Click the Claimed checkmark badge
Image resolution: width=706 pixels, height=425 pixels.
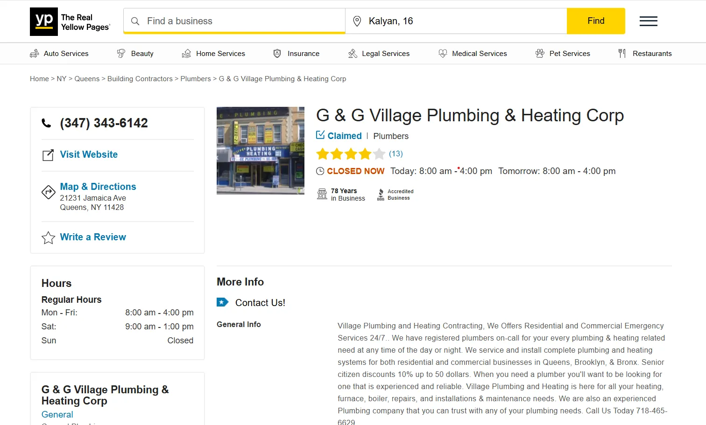click(x=320, y=135)
